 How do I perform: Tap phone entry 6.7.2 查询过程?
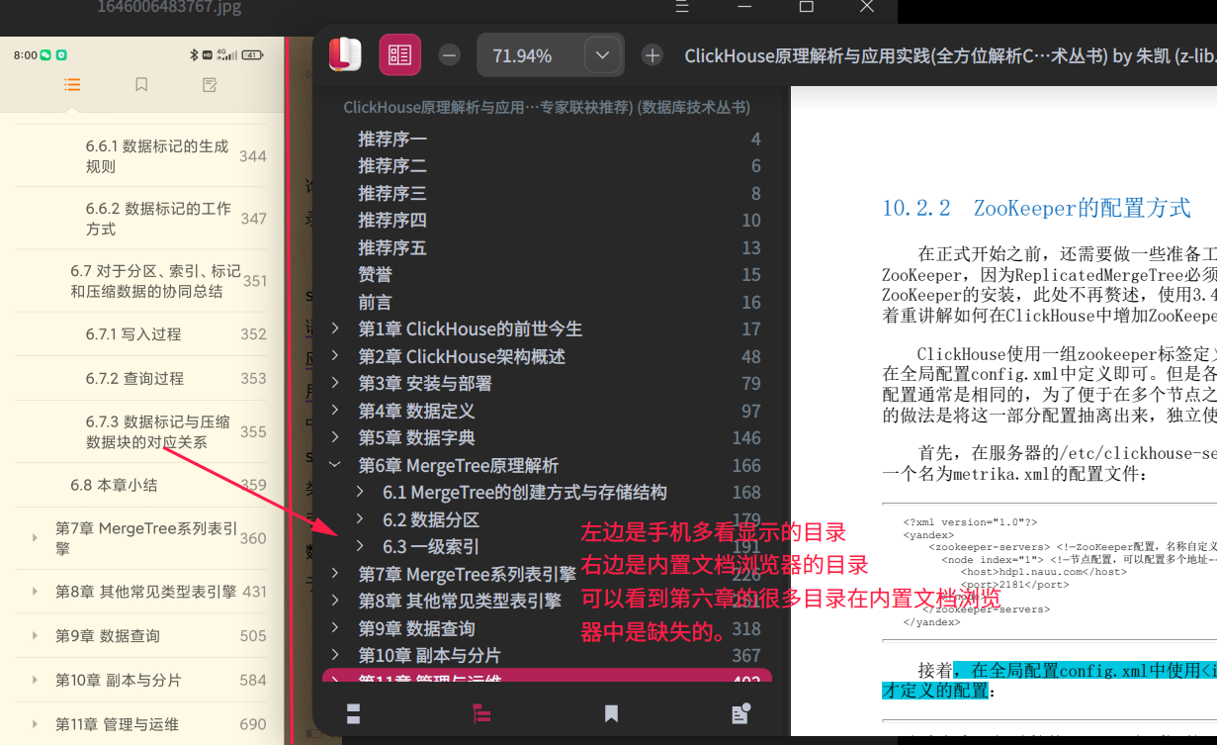pyautogui.click(x=134, y=378)
